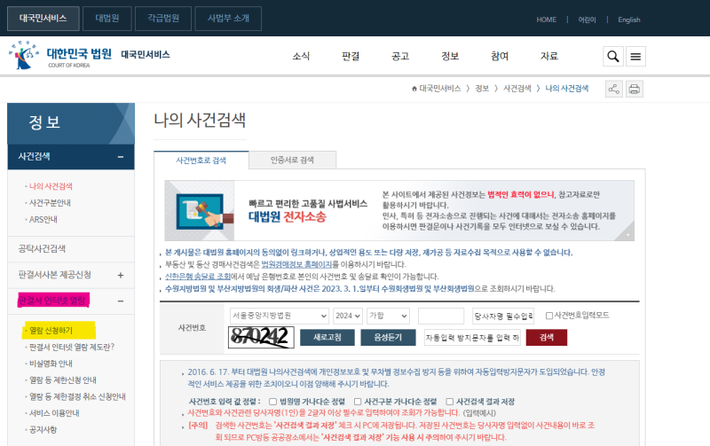Open 공탁사건검색 in sidebar
This screenshot has height=446, width=710.
tap(42, 249)
